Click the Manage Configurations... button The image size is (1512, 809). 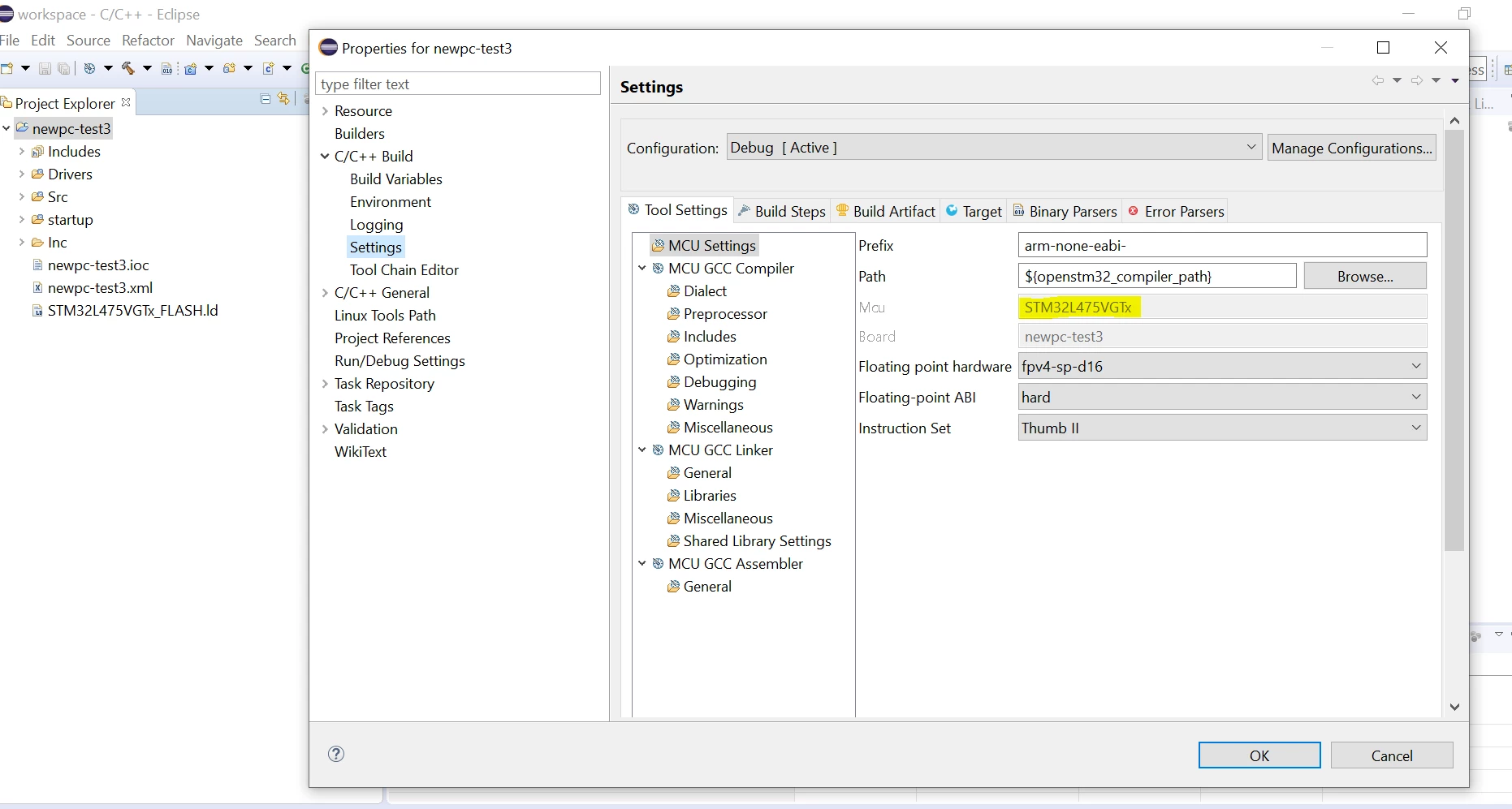[1351, 148]
